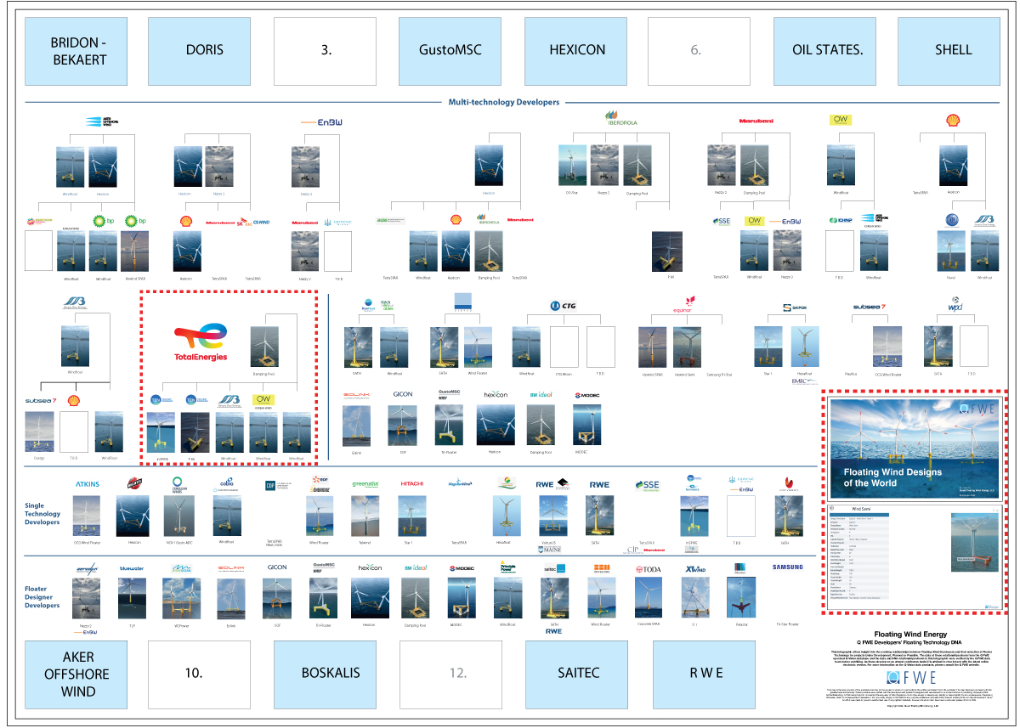Click the MODEC logo in Floater Designer Developers row

point(462,568)
